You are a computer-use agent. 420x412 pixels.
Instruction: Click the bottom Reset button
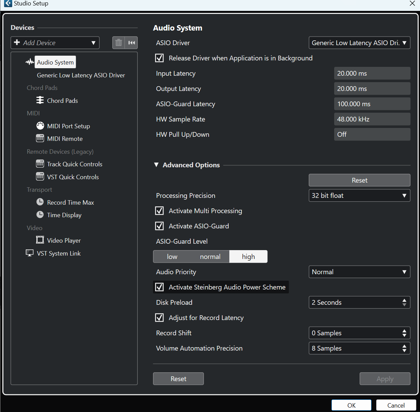(x=178, y=379)
